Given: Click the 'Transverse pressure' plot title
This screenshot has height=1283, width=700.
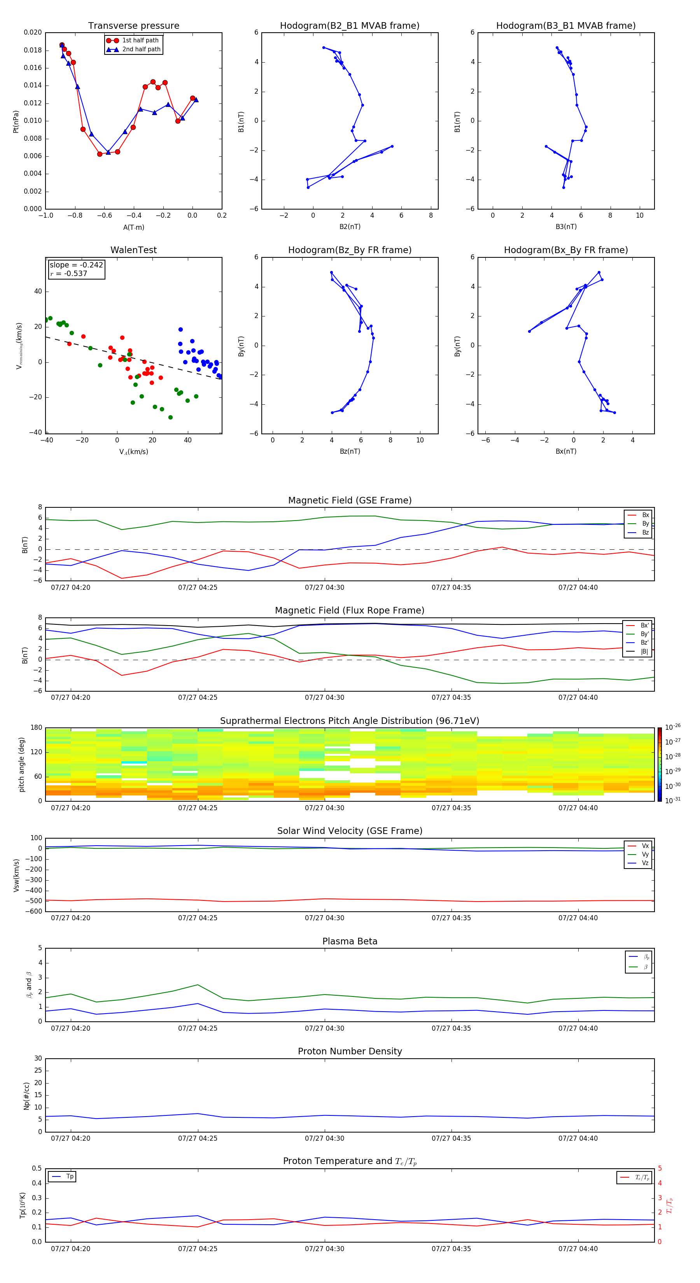Looking at the screenshot, I should coord(133,26).
